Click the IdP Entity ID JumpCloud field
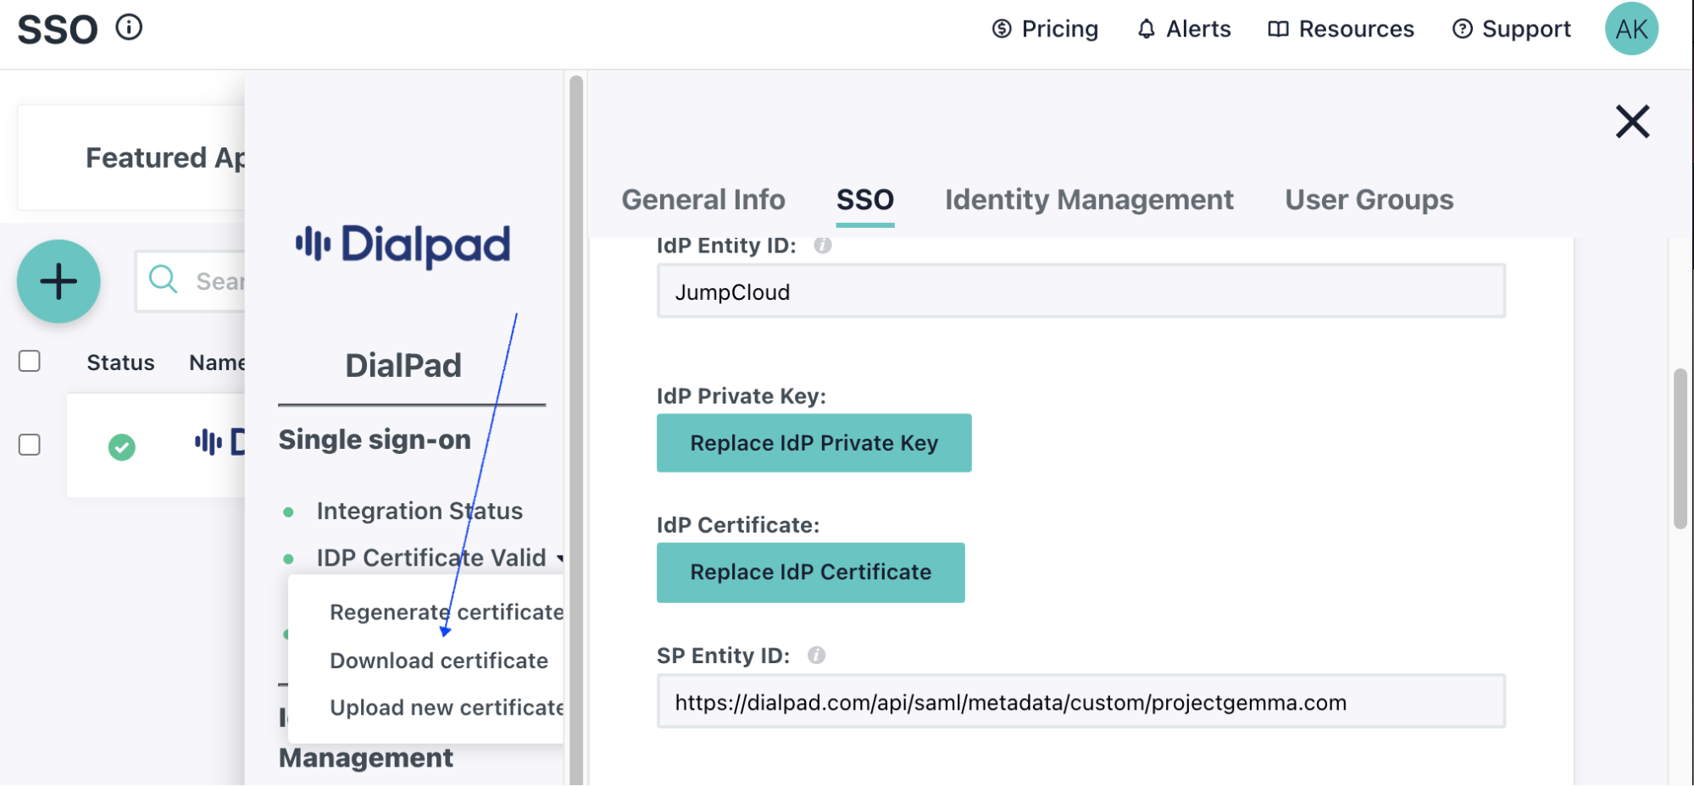Screen dimensions: 1694x786 click(x=1080, y=291)
